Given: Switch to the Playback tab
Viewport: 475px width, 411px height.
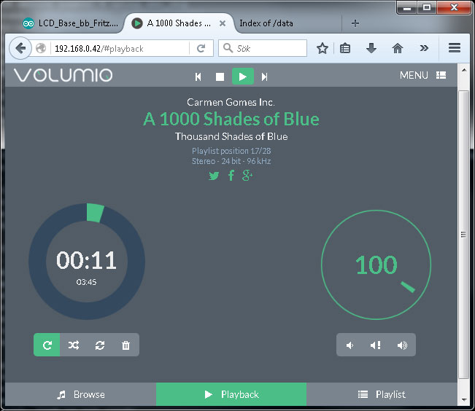Looking at the screenshot, I should pos(231,394).
